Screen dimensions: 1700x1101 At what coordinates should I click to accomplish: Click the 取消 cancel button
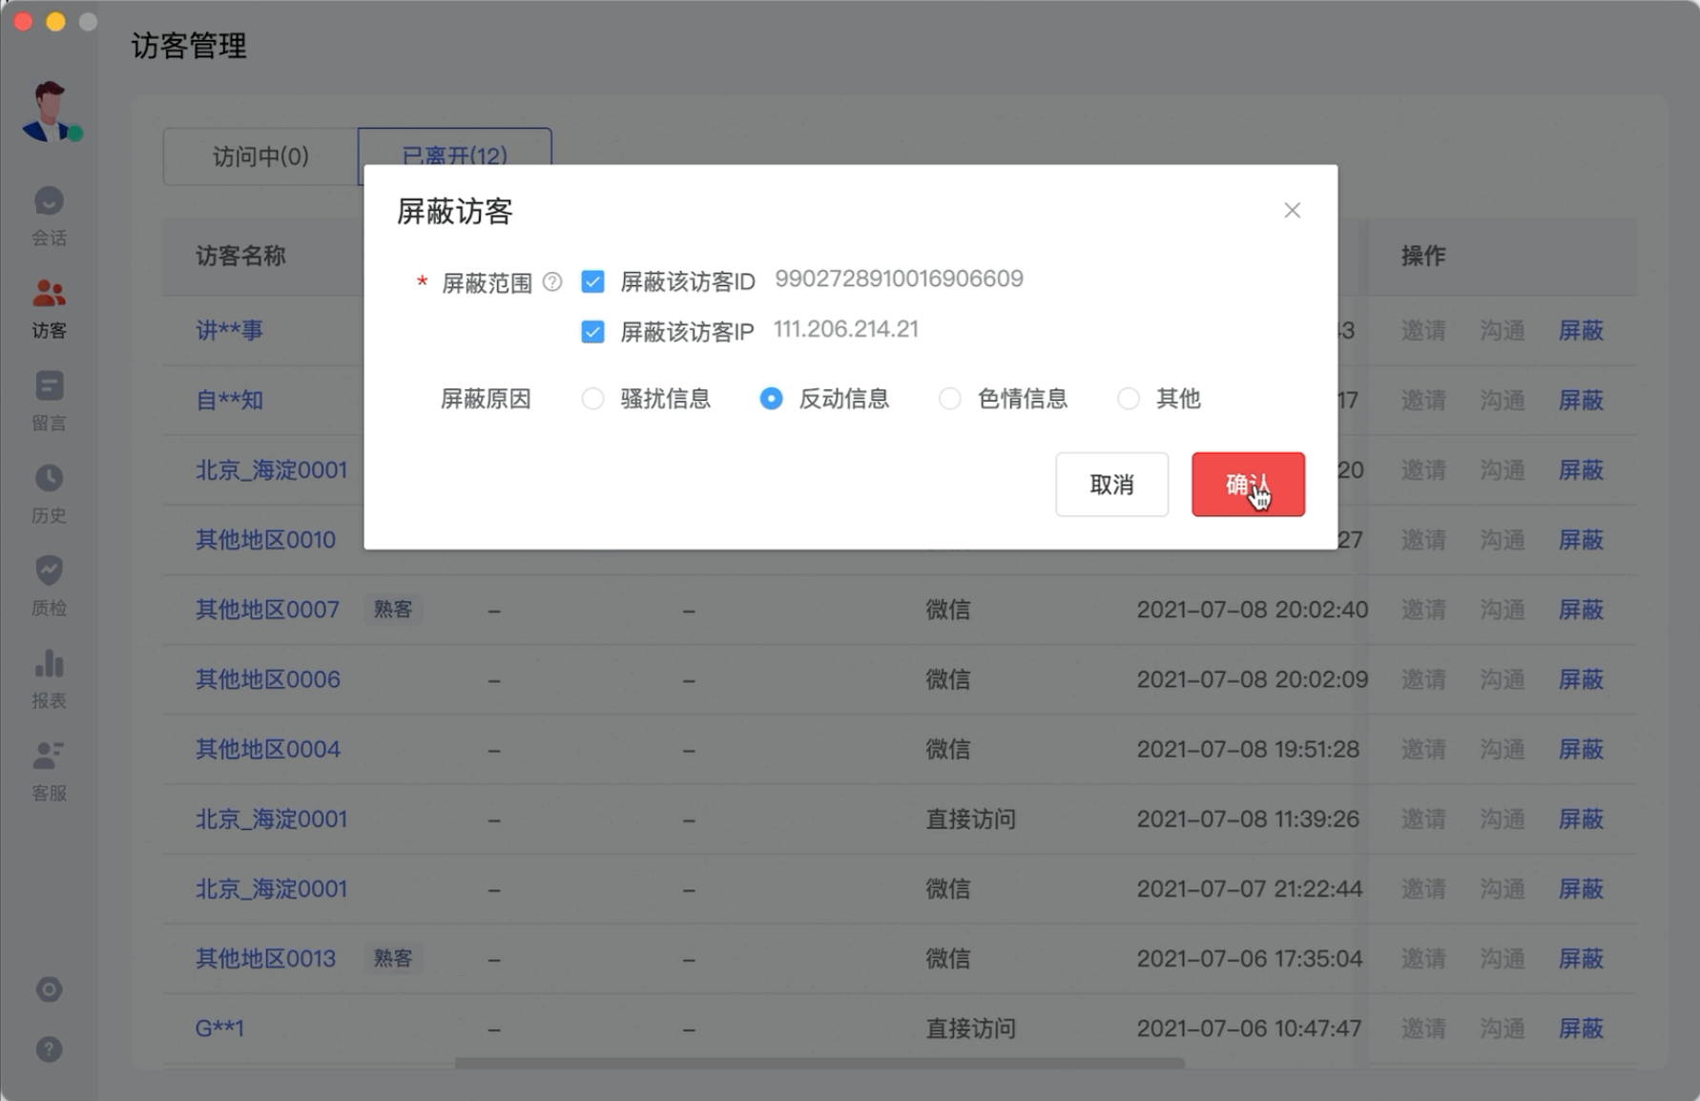click(x=1111, y=485)
